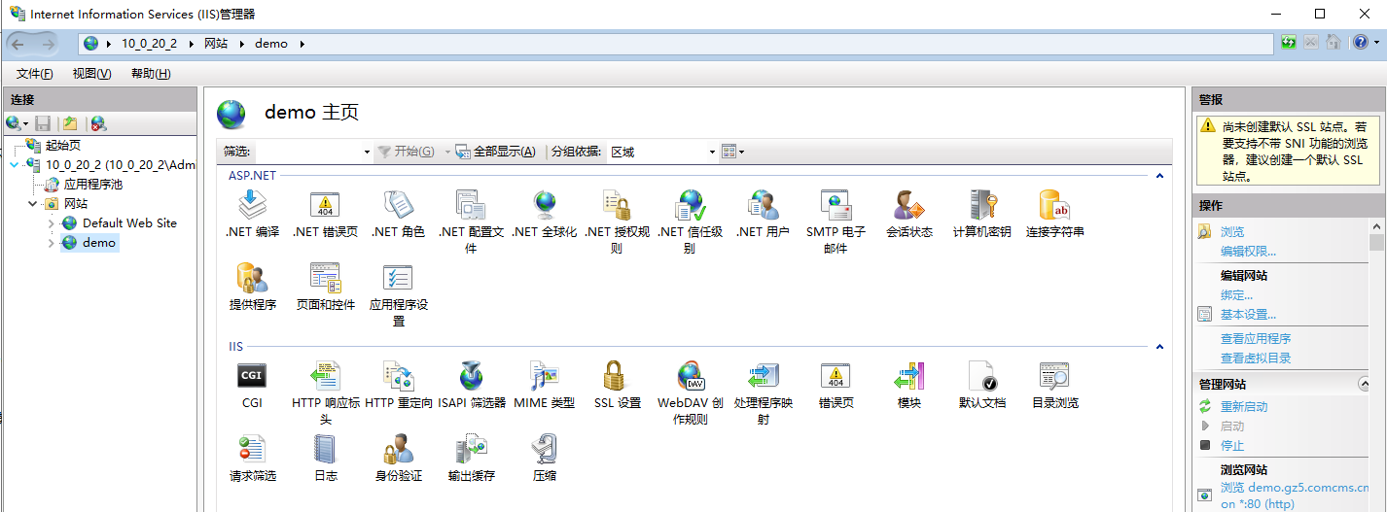
Task: Click 全部显示(A) button
Action: [x=496, y=152]
